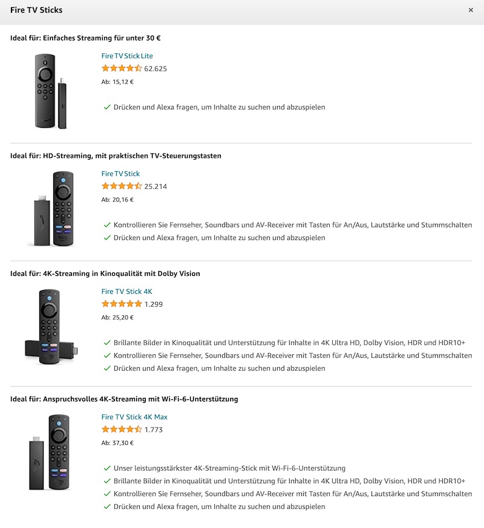Click the green checkmark beside Alexa feature text

[x=106, y=107]
